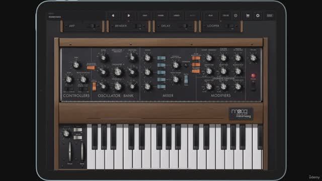Click the Oscillator 1 Waveform knob
Screen dimensions: 322x181
pos(132,58)
